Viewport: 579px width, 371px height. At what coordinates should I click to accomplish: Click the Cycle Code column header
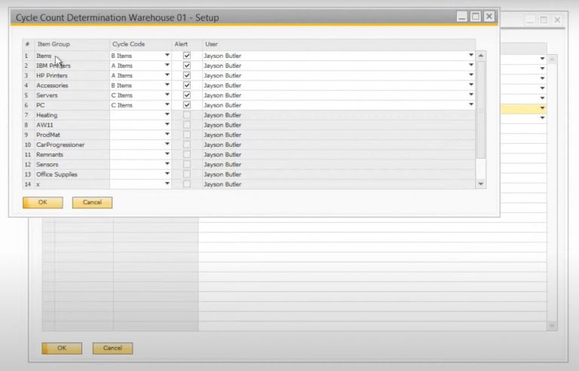[141, 44]
